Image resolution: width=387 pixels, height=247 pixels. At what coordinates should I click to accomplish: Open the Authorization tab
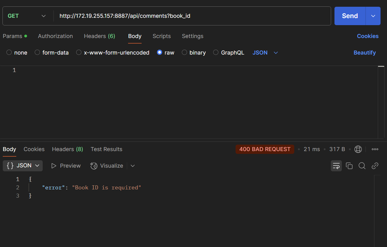pos(55,36)
